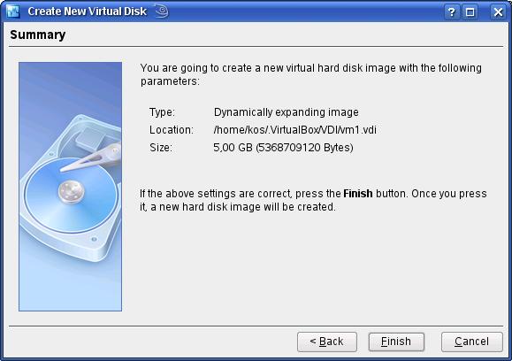Click the Location: label
The image size is (512, 361).
pyautogui.click(x=172, y=130)
